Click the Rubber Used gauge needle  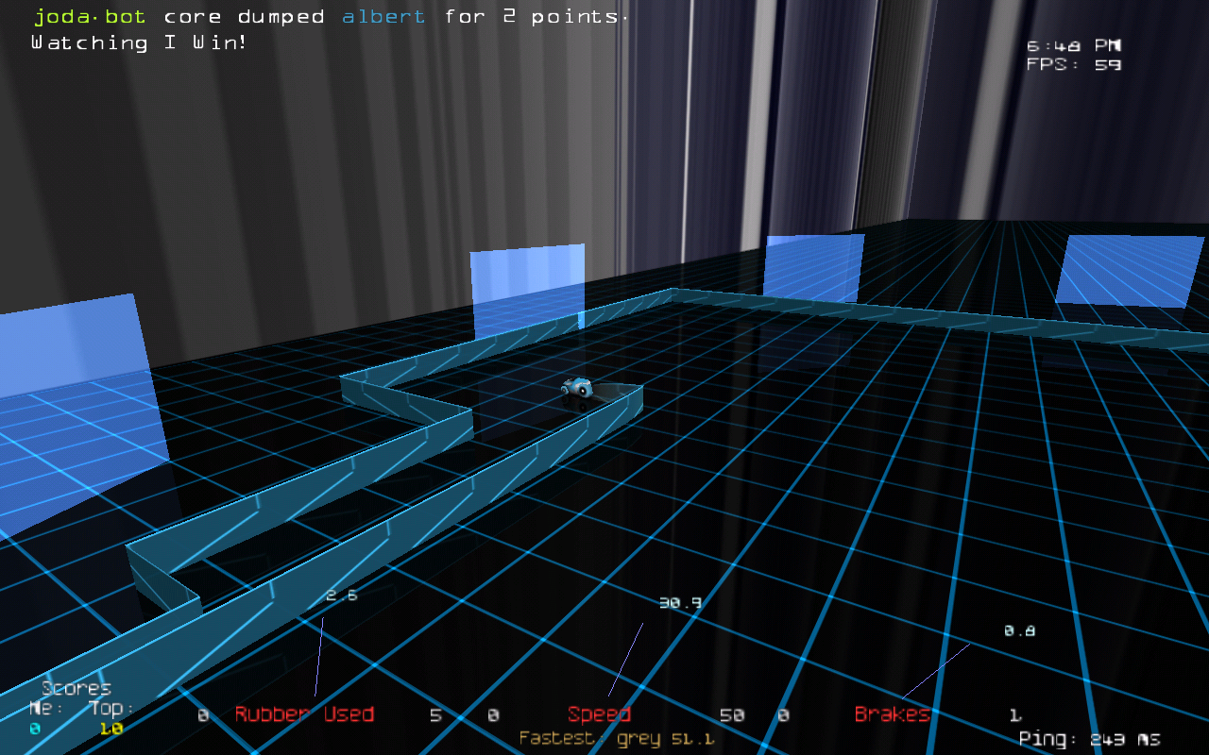pyautogui.click(x=318, y=658)
